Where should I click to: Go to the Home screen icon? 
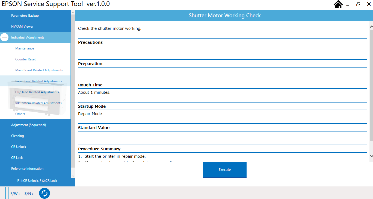(x=338, y=4)
